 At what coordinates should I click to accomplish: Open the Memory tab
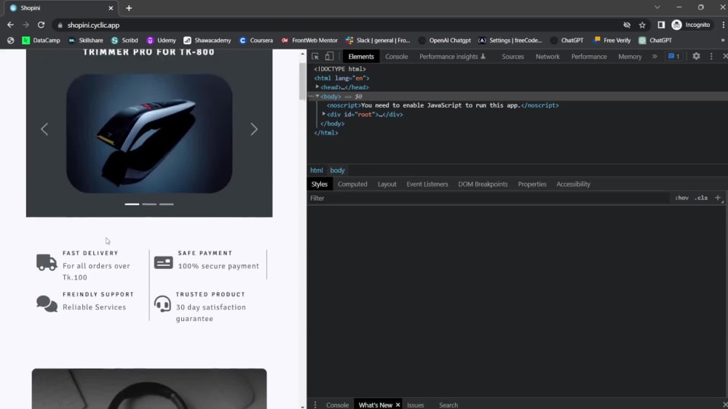[630, 57]
